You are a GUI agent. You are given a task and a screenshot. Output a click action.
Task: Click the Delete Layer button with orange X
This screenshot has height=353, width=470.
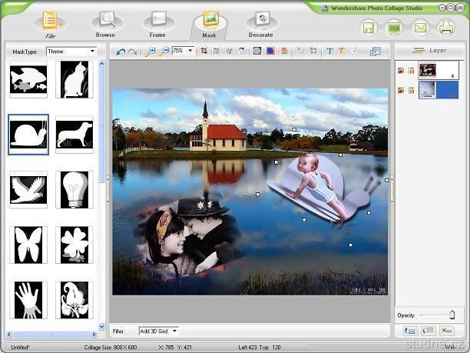pyautogui.click(x=446, y=331)
